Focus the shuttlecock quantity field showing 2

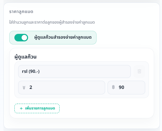tap(62, 88)
